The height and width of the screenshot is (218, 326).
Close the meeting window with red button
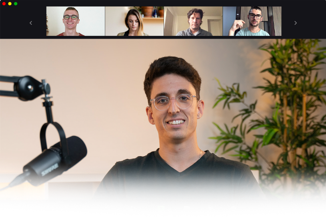tap(4, 3)
